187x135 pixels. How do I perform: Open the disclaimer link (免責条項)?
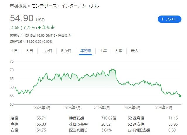pyautogui.click(x=64, y=35)
